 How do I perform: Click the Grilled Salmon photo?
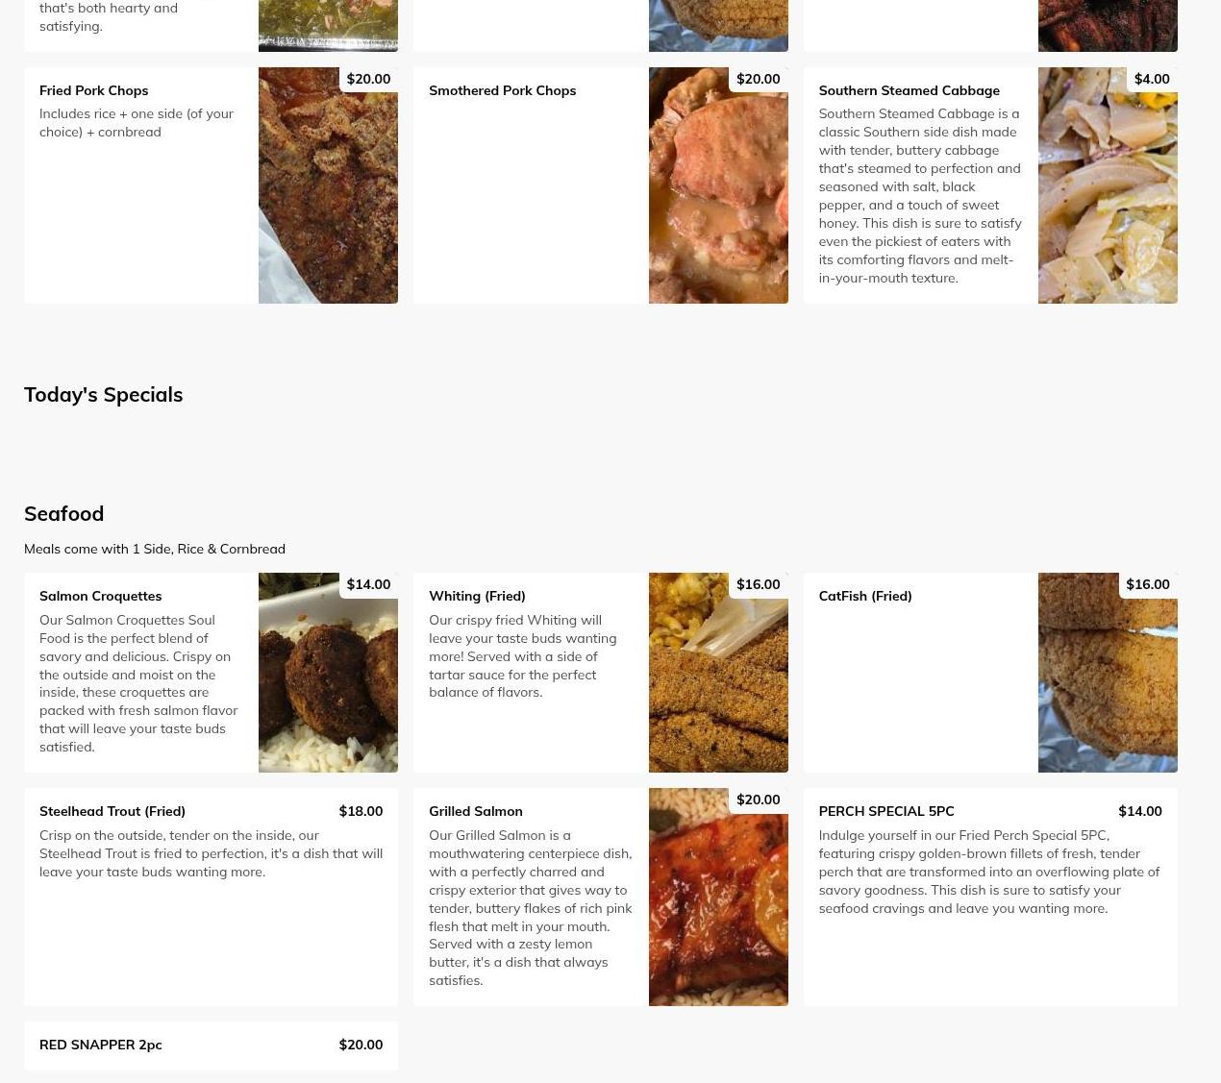point(718,897)
